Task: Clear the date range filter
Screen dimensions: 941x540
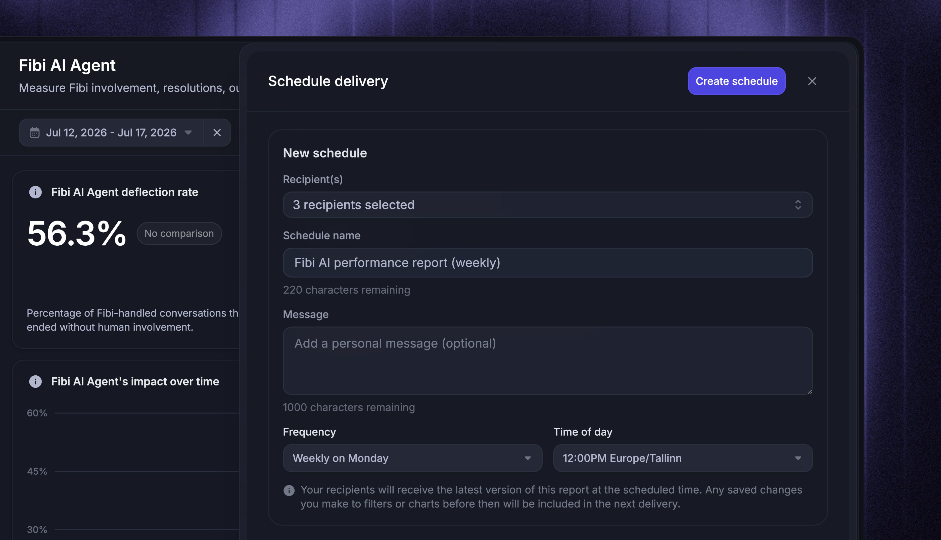Action: click(217, 132)
